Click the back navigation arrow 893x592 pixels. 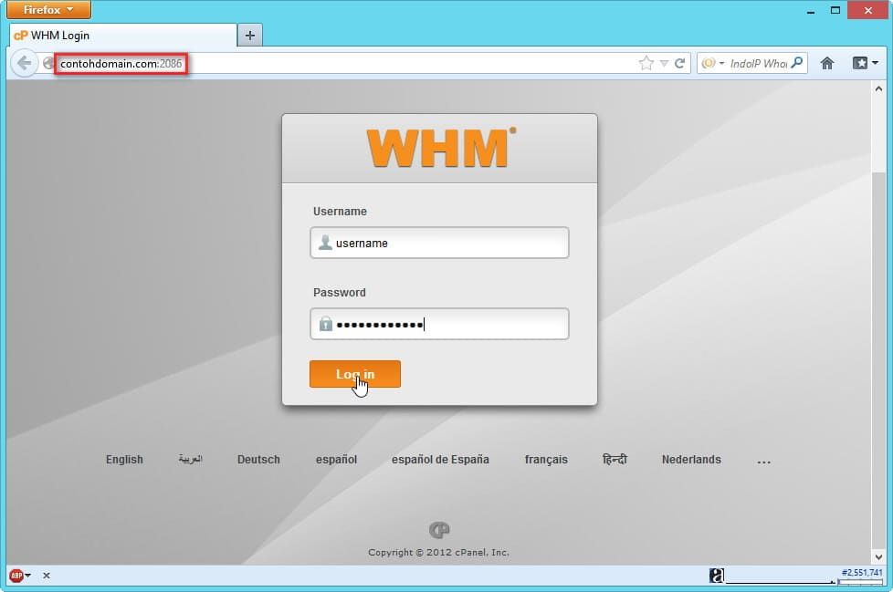pyautogui.click(x=25, y=63)
